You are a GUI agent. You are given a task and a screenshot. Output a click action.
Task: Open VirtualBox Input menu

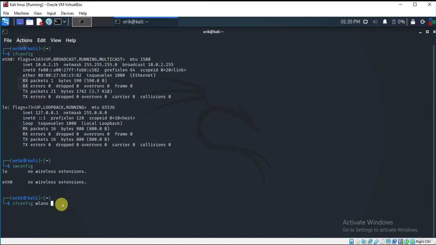point(51,13)
